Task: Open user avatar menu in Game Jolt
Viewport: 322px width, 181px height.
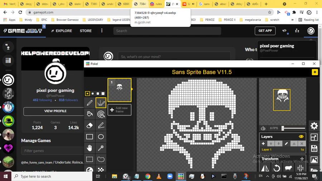Action: [311, 31]
